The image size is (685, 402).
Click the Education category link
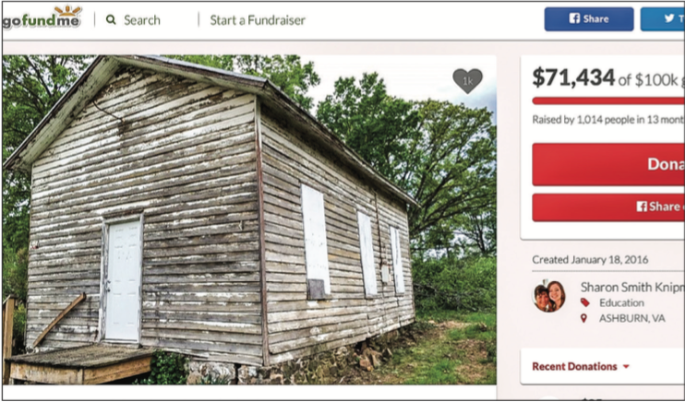click(621, 303)
